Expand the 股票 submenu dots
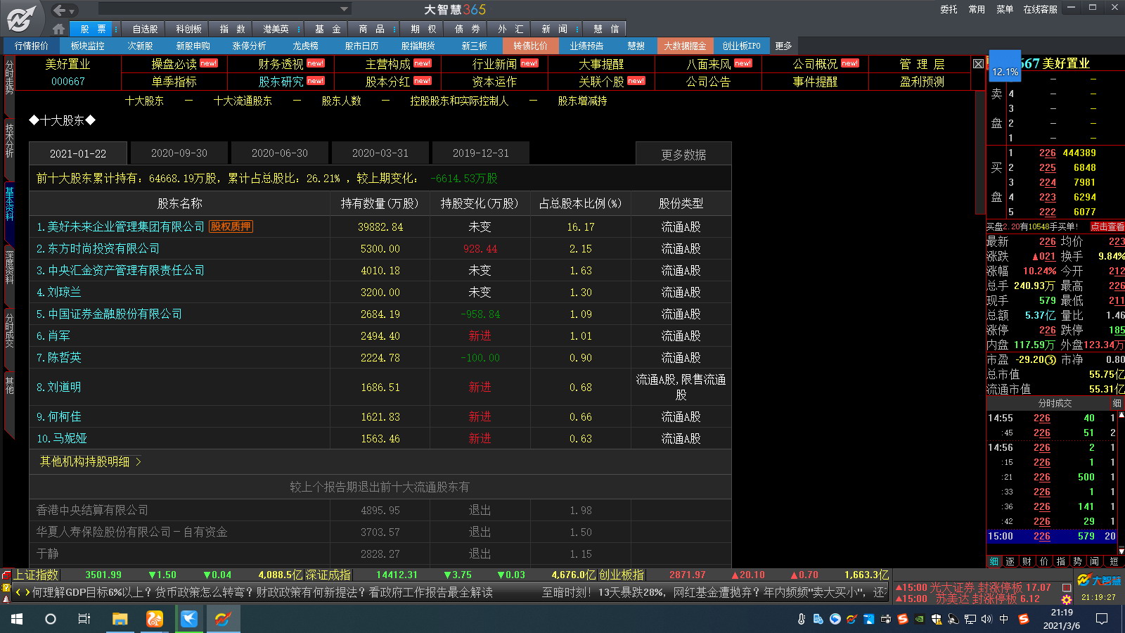The height and width of the screenshot is (633, 1125). 116,29
